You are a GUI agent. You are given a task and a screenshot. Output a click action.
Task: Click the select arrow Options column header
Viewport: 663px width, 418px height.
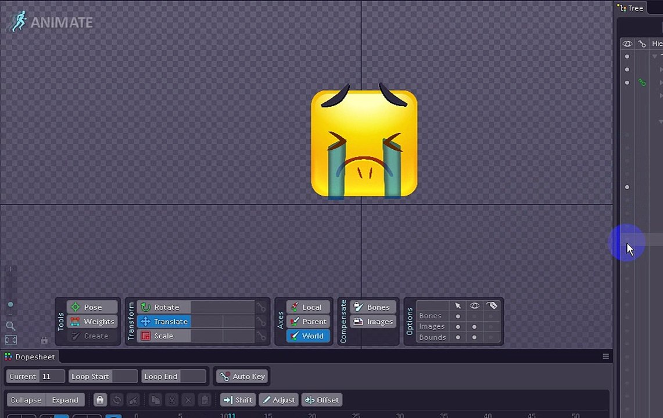tap(458, 305)
